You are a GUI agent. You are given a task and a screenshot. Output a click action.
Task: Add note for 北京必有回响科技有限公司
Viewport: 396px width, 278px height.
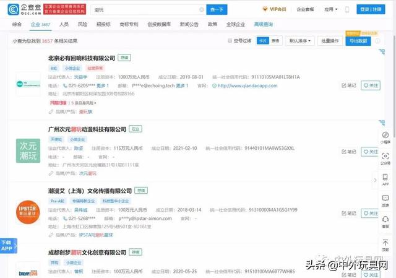pyautogui.click(x=349, y=85)
